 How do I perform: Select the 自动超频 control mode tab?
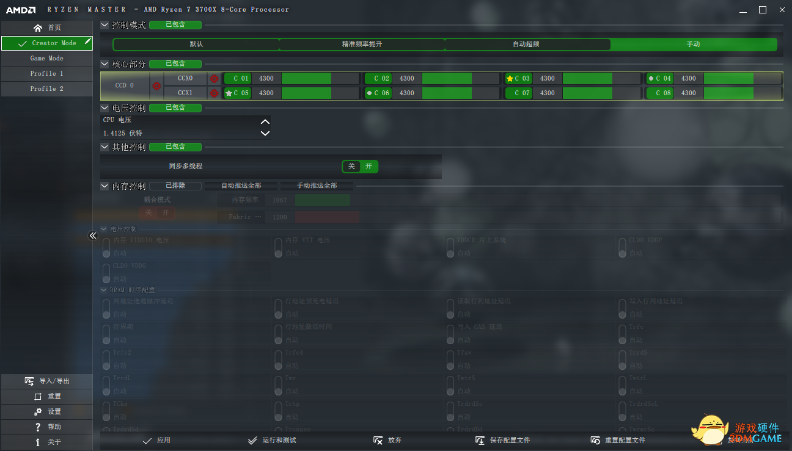tap(527, 45)
